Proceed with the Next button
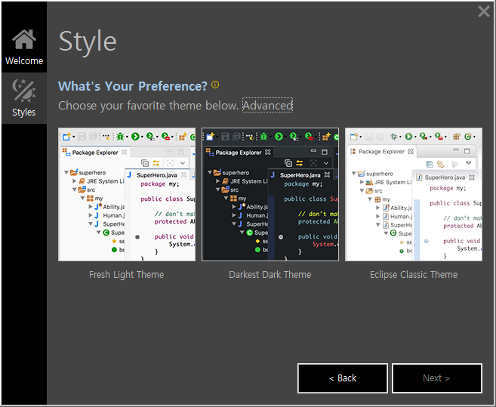 point(437,378)
